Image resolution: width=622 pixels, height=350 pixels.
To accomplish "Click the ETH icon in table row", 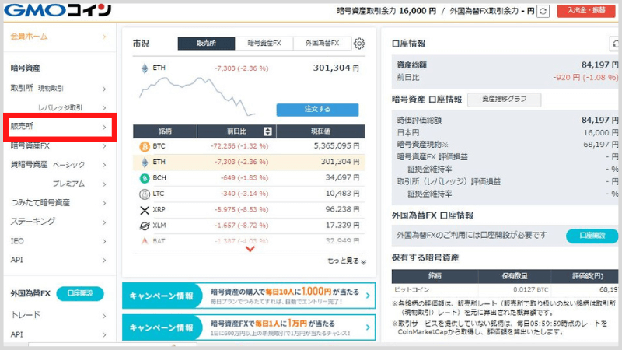I will [145, 162].
